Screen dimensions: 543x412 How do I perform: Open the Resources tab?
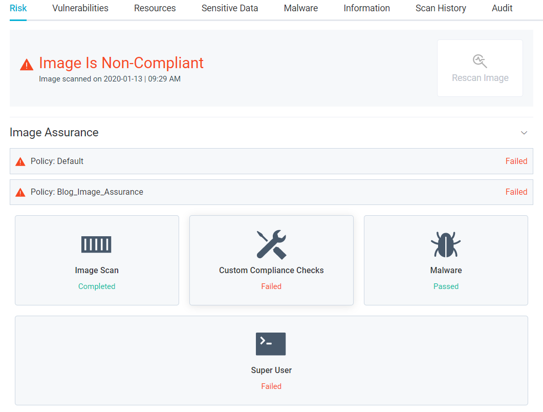[155, 8]
